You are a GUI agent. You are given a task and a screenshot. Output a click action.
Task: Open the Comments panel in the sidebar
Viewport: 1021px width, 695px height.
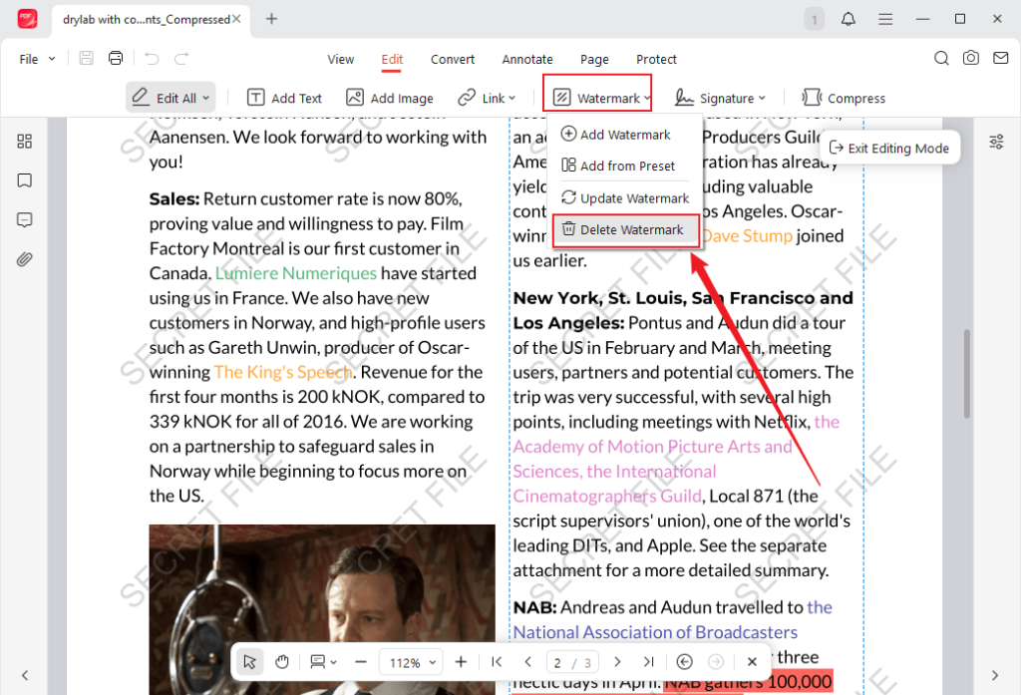[x=24, y=219]
